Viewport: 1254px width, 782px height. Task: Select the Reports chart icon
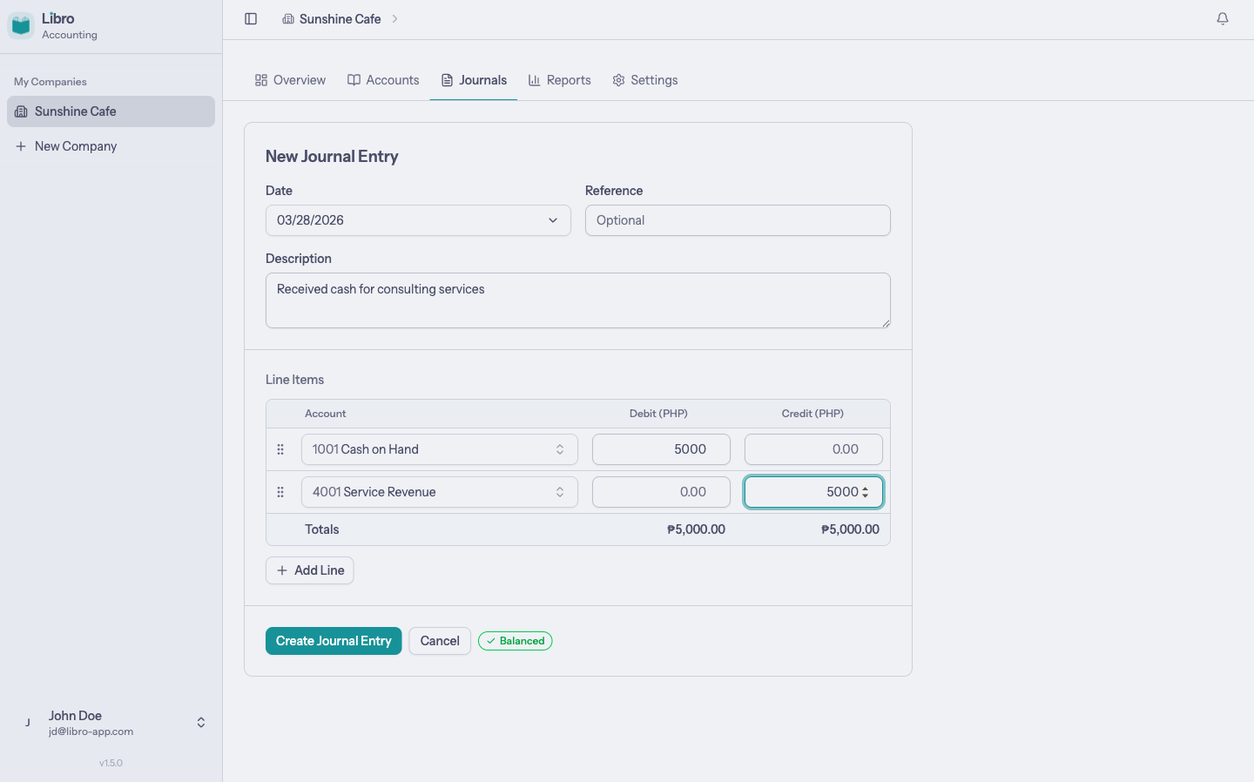point(534,79)
